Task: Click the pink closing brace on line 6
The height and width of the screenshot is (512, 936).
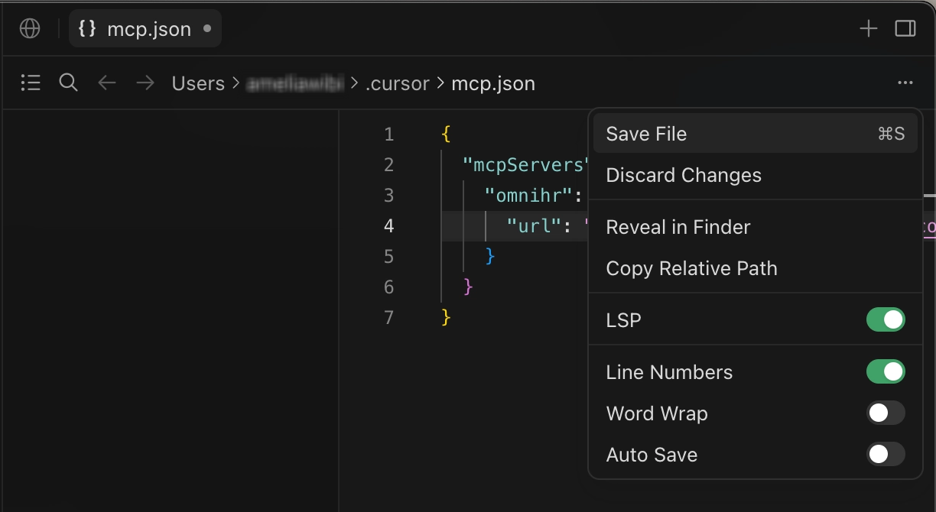Action: point(469,287)
